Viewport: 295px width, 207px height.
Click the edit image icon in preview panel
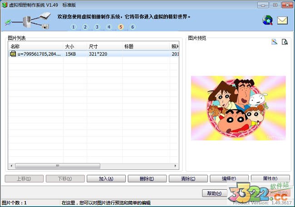click(x=275, y=42)
